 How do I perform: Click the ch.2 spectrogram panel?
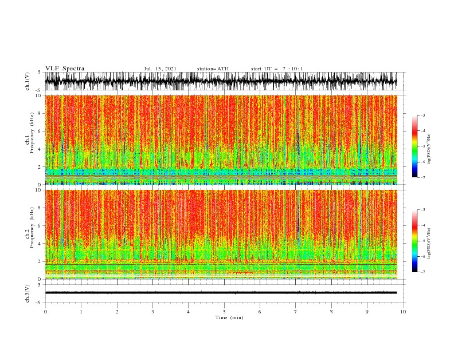tap(221, 234)
